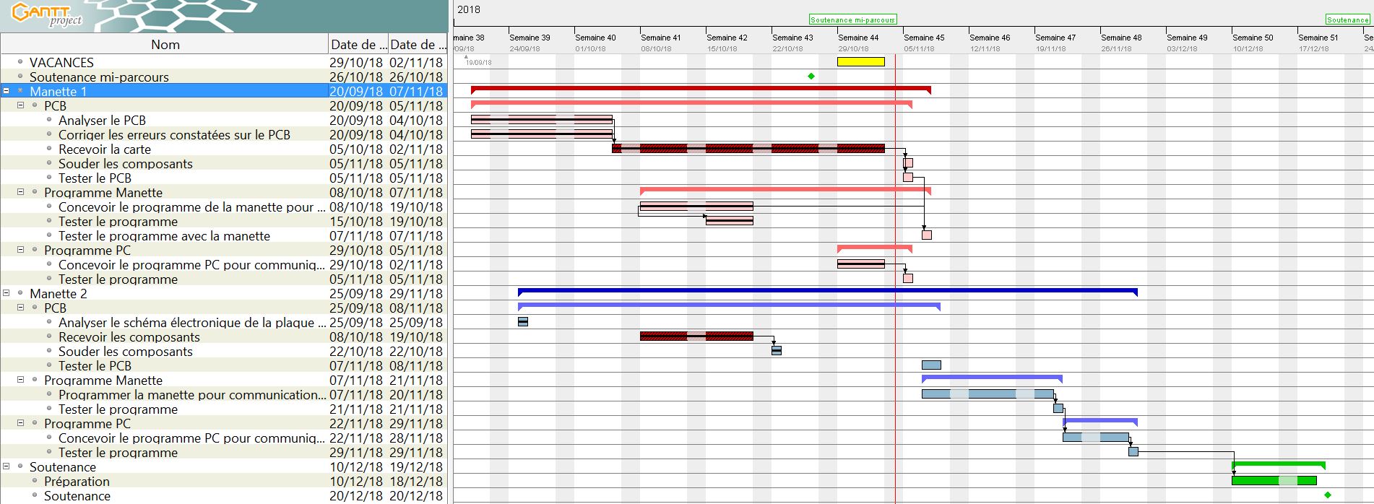Collapse the top-level Soutenance group
This screenshot has height=504, width=1374.
pyautogui.click(x=7, y=467)
